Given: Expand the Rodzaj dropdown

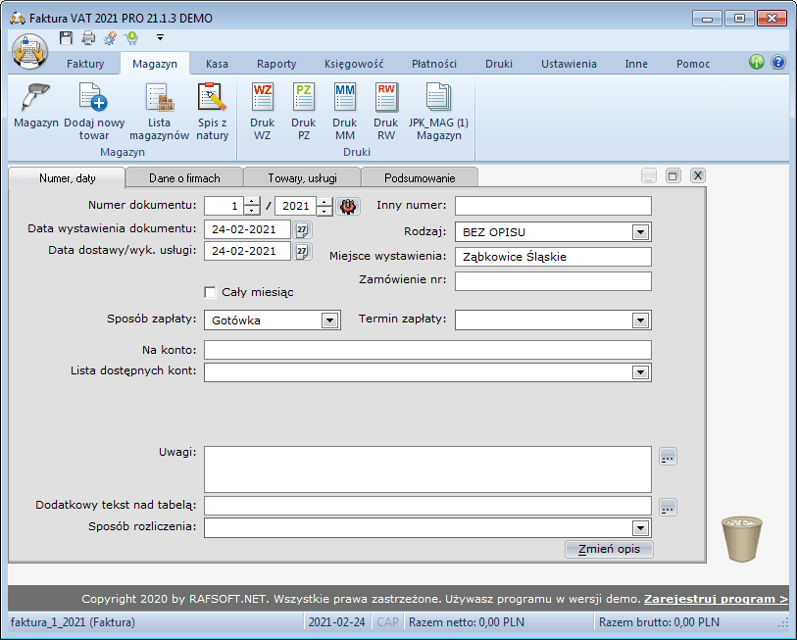Looking at the screenshot, I should point(640,232).
